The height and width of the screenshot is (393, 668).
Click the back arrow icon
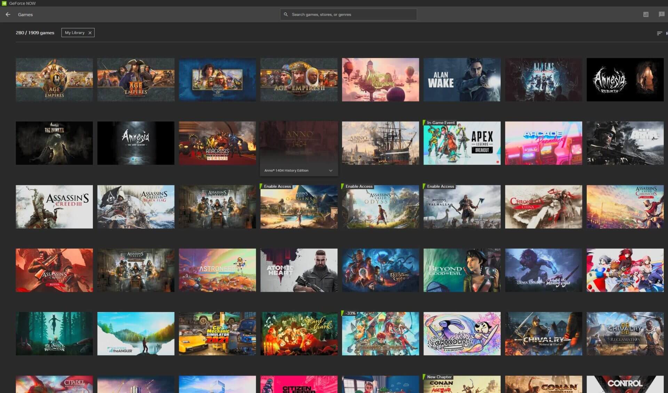(8, 15)
